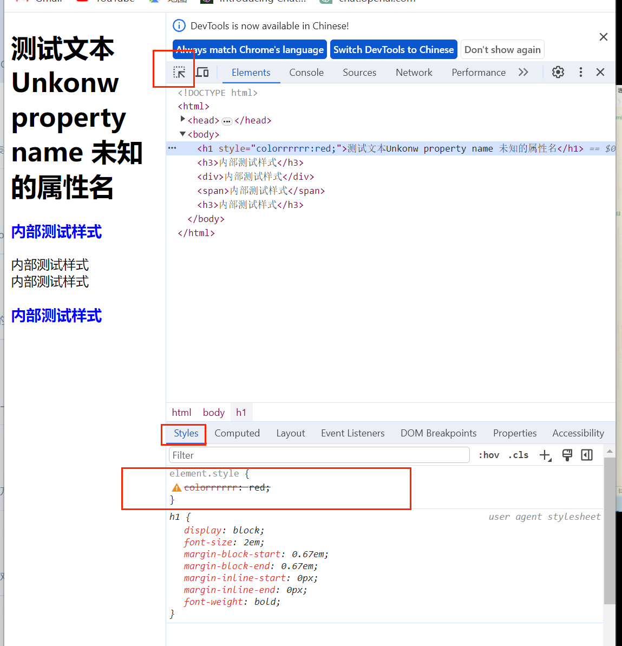Select the h1 element row in DOM tree
Screen dimensions: 622x646
coord(390,148)
